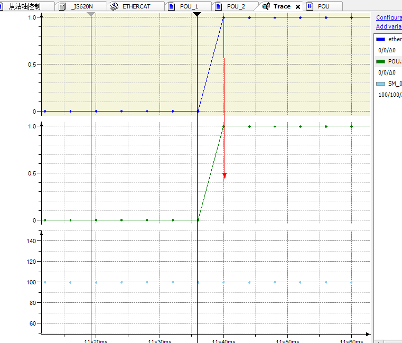Click the 80 value on the bottom axis
This screenshot has height=343, width=402.
coord(33,303)
